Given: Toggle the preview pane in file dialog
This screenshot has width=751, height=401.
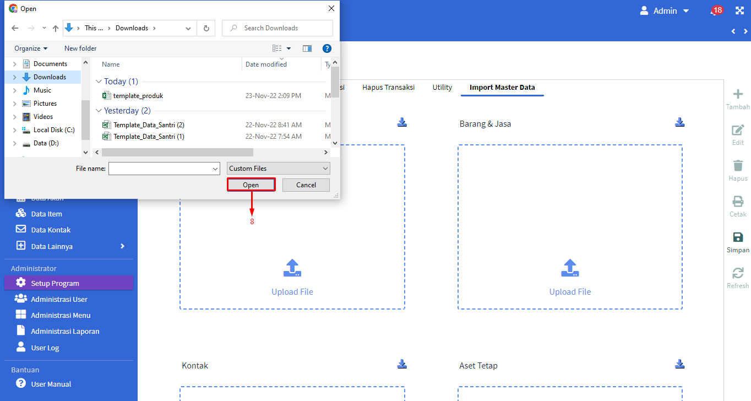Looking at the screenshot, I should [x=307, y=48].
